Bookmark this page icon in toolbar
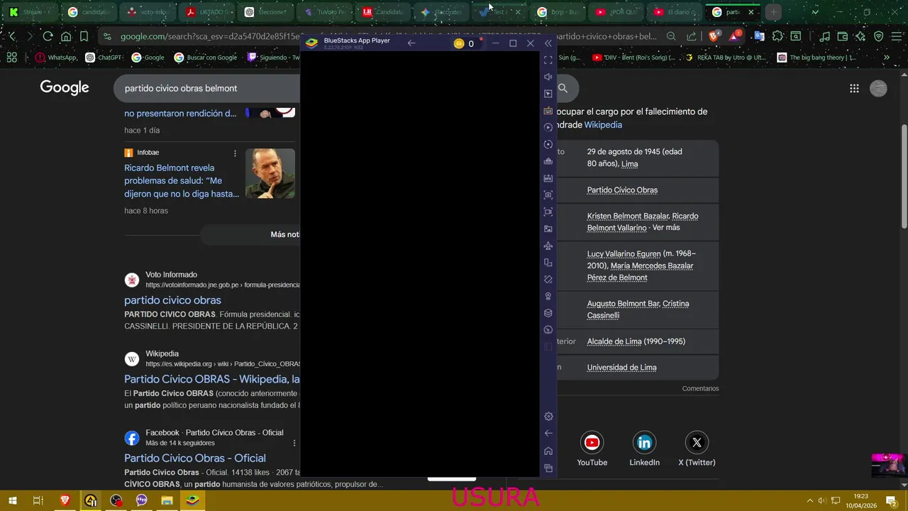The height and width of the screenshot is (511, 908). (x=84, y=36)
